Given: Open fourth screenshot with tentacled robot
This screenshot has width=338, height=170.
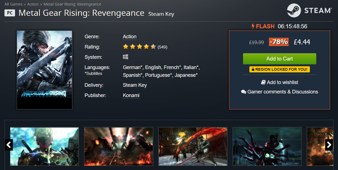Looking at the screenshot, I should click(x=267, y=146).
